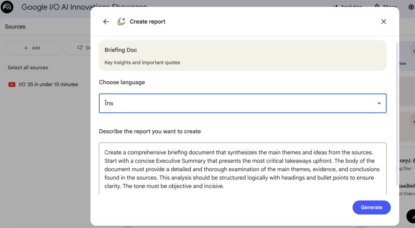415x228 pixels.
Task: Click the pencil note icon at bottom right
Action: click(411, 217)
